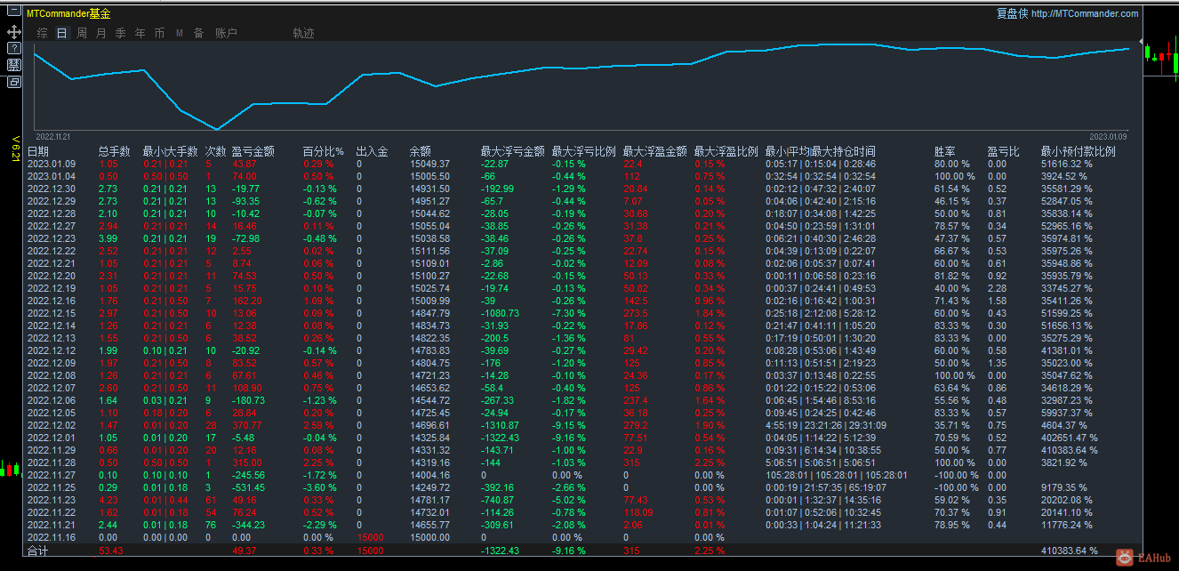Switch to the 综 summary tab
This screenshot has width=1179, height=571.
coord(43,33)
